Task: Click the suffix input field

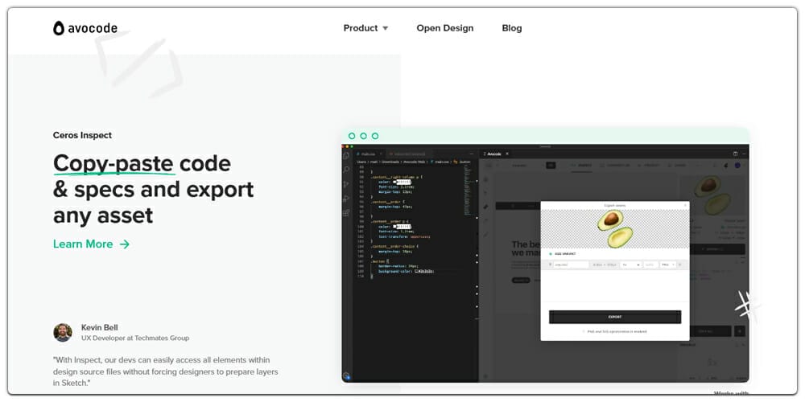Action: point(650,265)
